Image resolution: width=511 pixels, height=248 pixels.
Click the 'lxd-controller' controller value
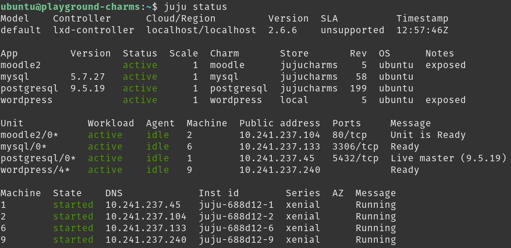coord(94,30)
